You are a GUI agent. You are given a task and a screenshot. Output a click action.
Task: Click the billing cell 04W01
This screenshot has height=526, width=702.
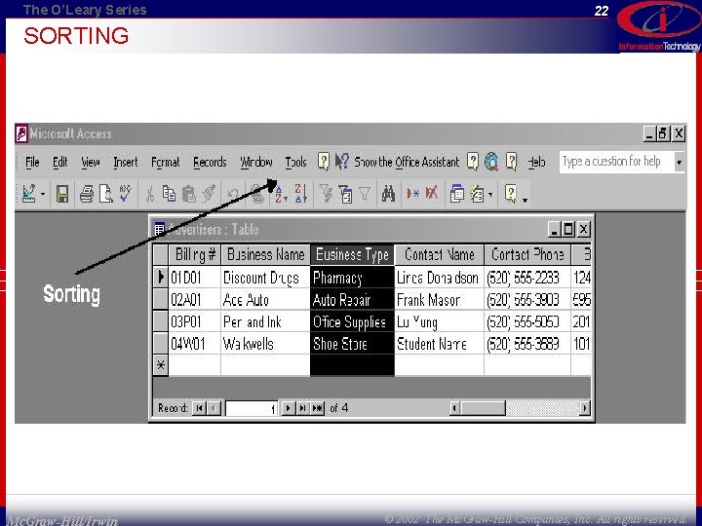(195, 344)
